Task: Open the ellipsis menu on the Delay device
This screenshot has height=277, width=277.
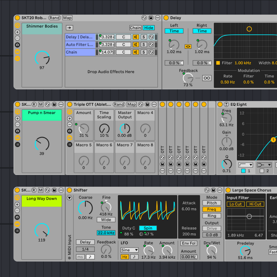Action: [x=276, y=18]
